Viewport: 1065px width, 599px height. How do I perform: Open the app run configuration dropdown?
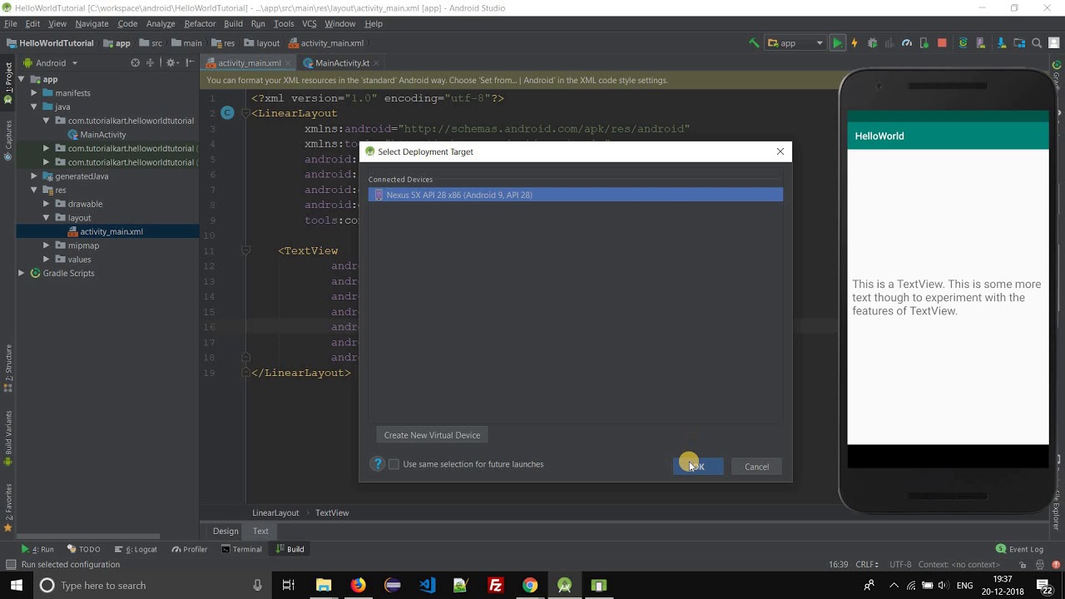(x=795, y=43)
